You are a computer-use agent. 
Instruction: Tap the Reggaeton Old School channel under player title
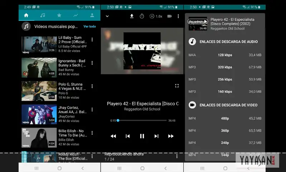click(x=142, y=109)
